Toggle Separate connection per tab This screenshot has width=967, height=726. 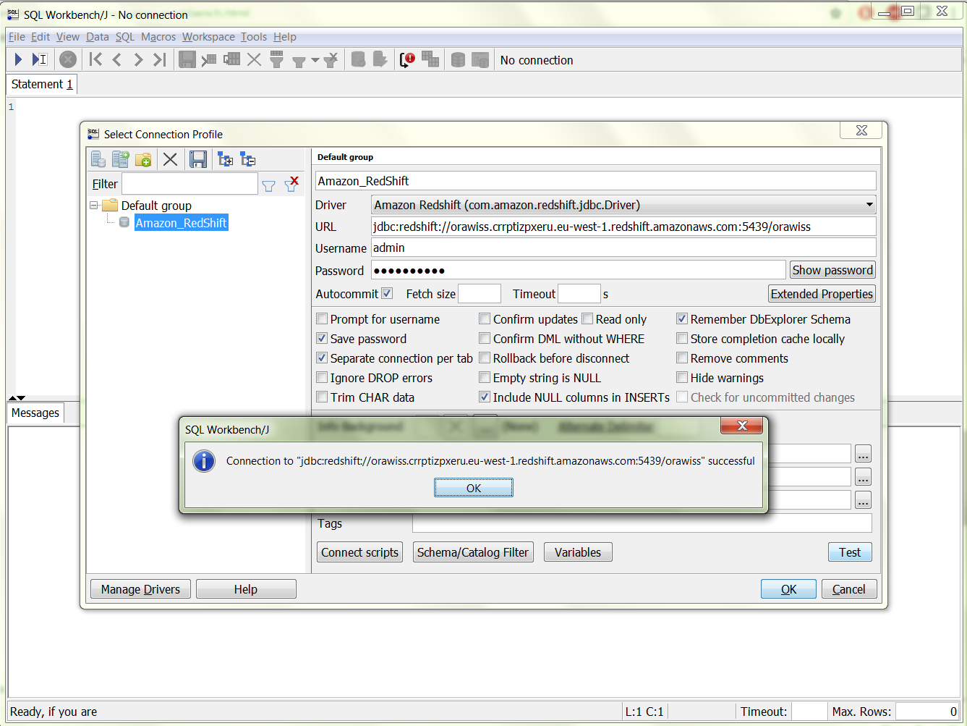pyautogui.click(x=322, y=358)
